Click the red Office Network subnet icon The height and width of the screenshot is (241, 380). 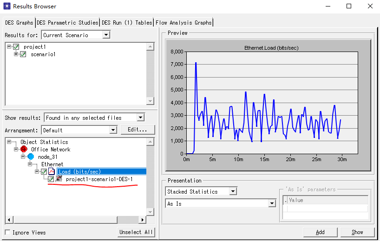tap(24, 149)
